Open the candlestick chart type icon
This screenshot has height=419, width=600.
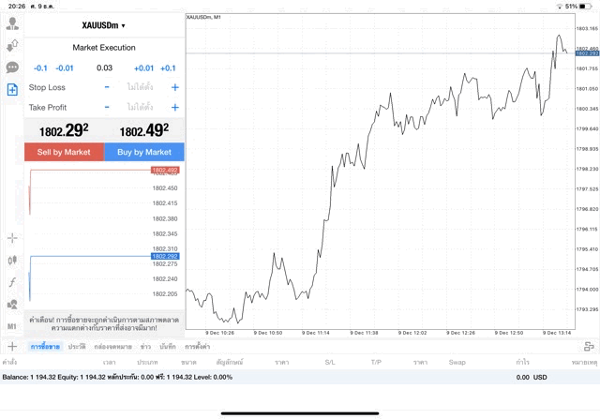[x=12, y=260]
